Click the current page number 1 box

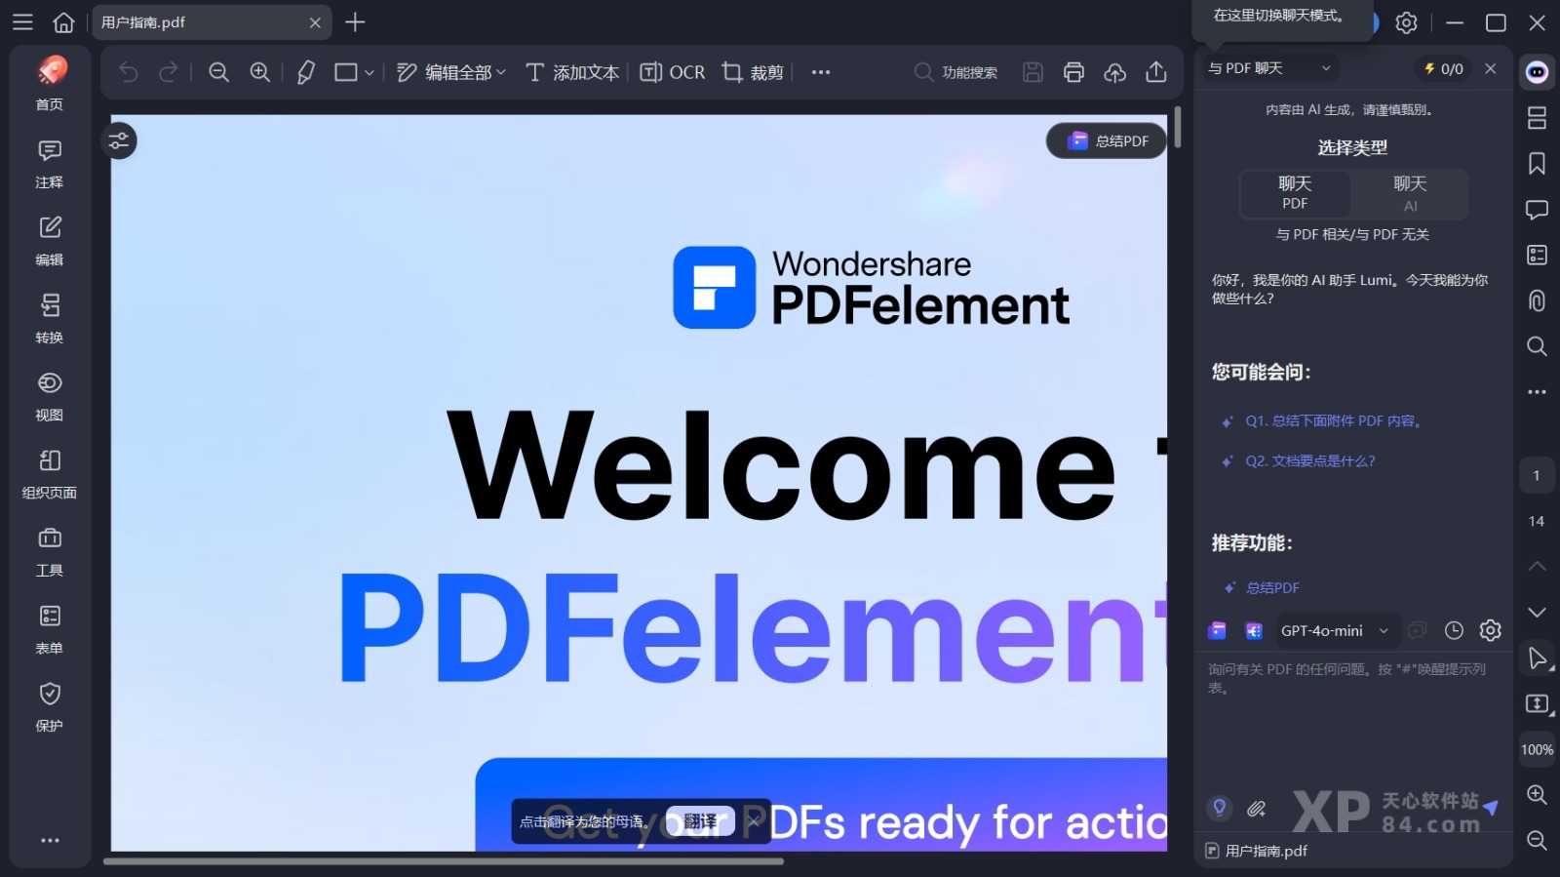1537,476
